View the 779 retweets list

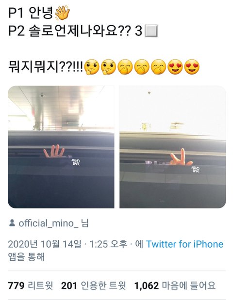coord(31,285)
